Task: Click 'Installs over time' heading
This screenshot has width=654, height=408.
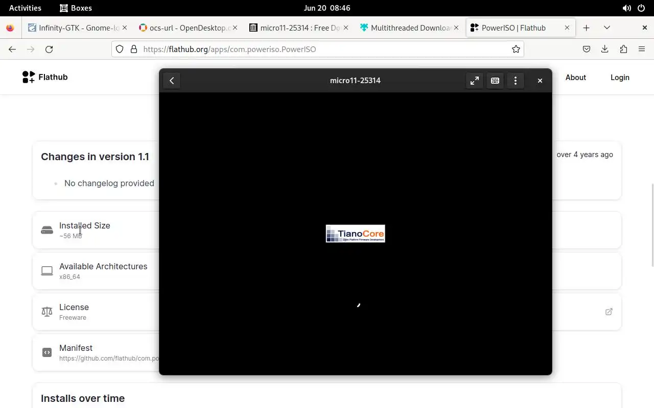Action: coord(83,398)
